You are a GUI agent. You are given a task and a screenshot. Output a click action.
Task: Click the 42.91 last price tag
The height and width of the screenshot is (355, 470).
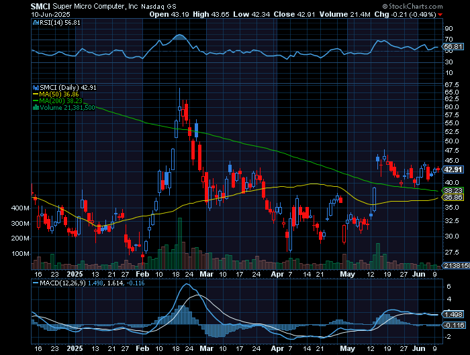pos(454,169)
